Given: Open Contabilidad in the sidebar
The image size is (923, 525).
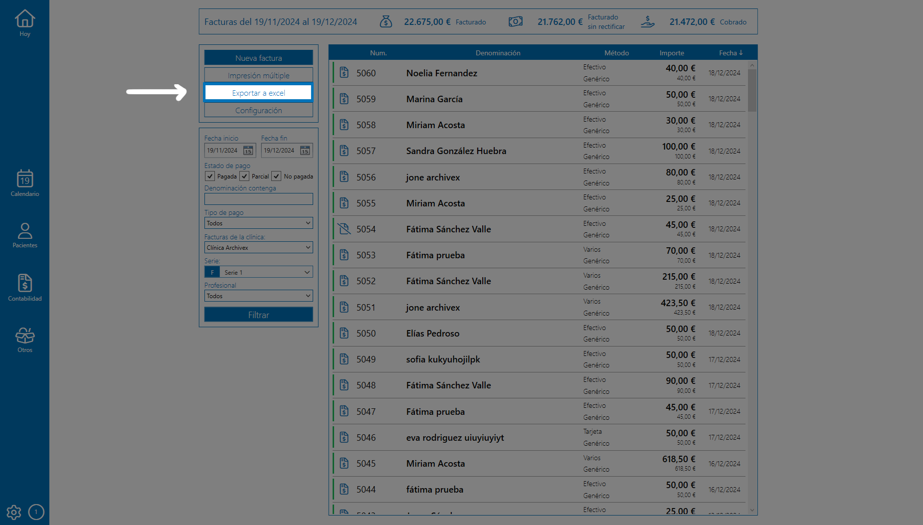Looking at the screenshot, I should click(x=24, y=288).
